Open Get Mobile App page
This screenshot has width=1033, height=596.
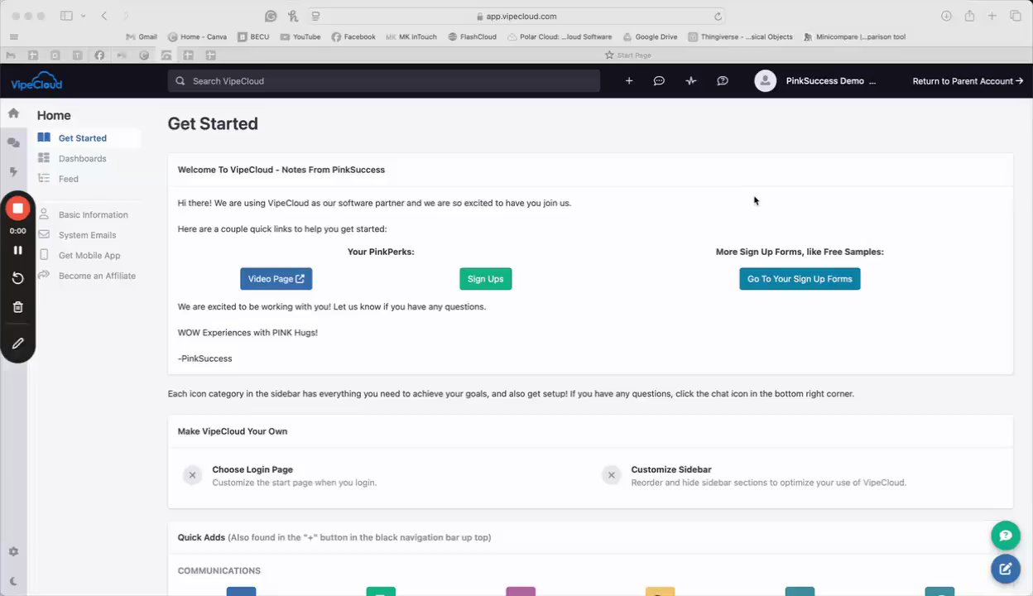pyautogui.click(x=89, y=256)
